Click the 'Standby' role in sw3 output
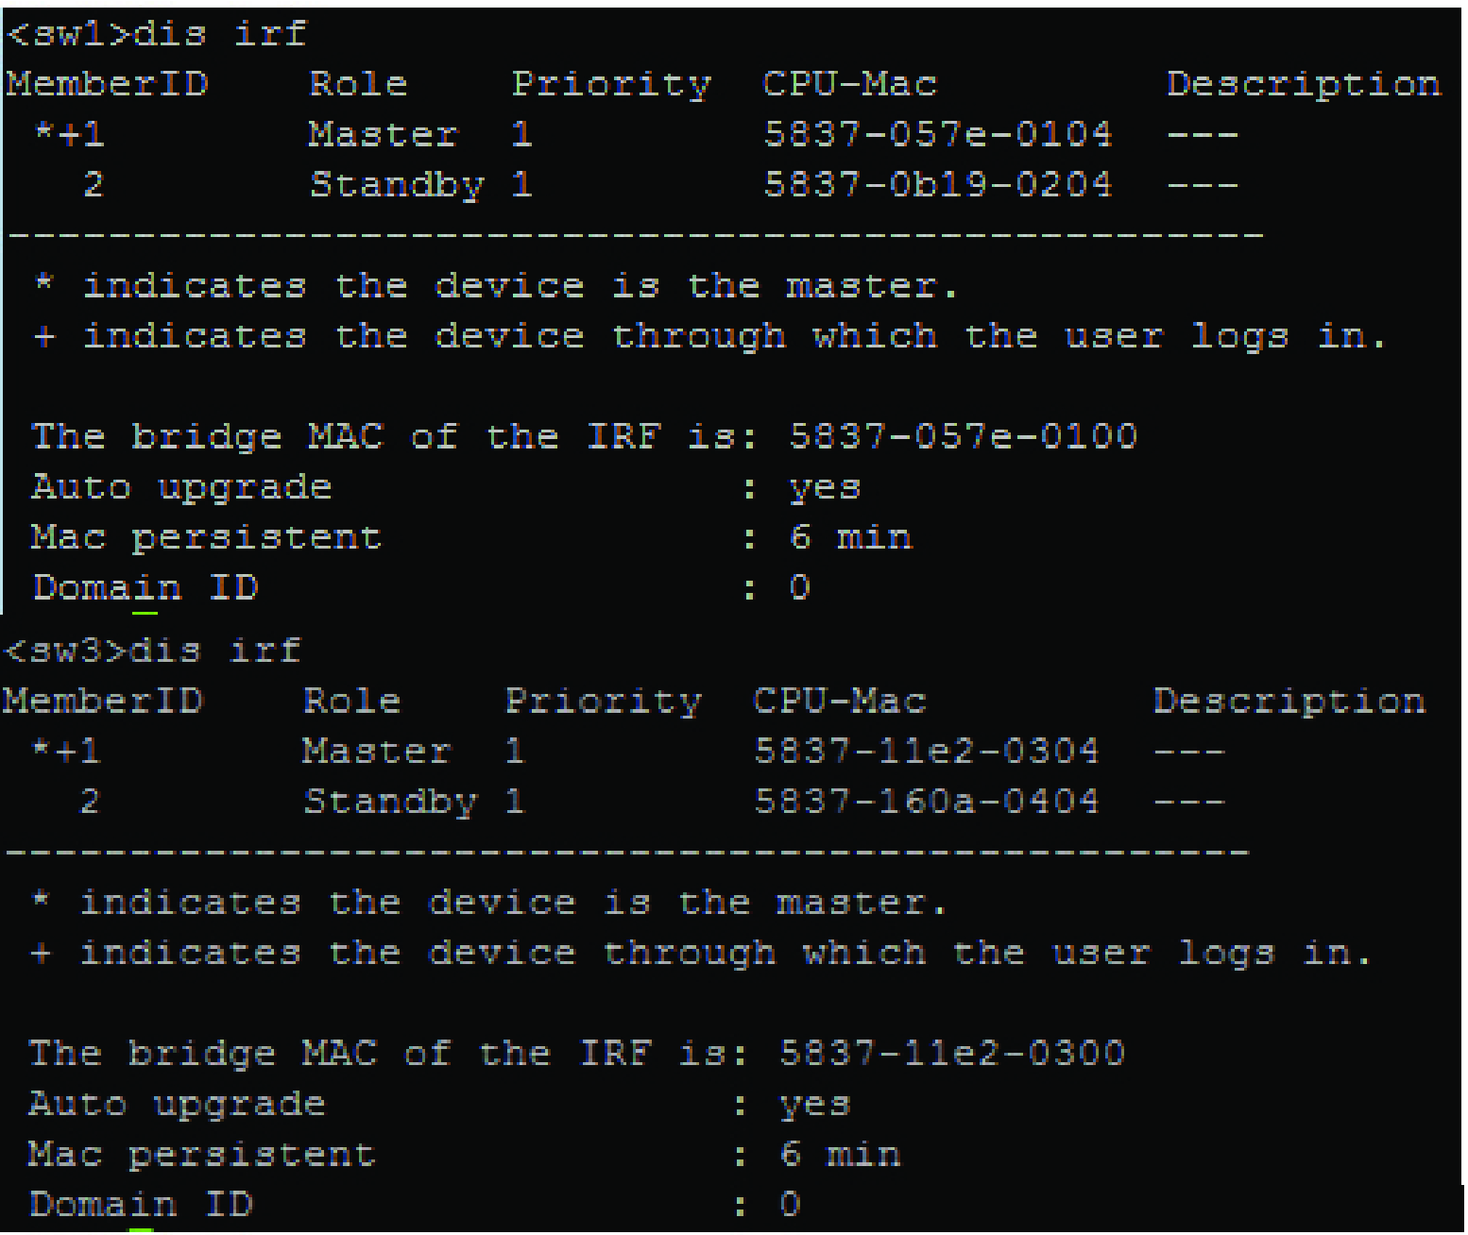1468x1235 pixels. coord(390,802)
